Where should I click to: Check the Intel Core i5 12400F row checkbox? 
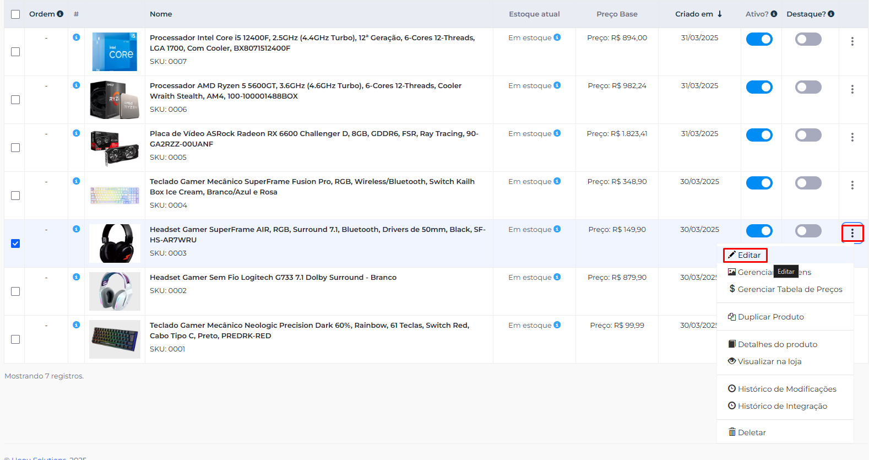pos(15,52)
